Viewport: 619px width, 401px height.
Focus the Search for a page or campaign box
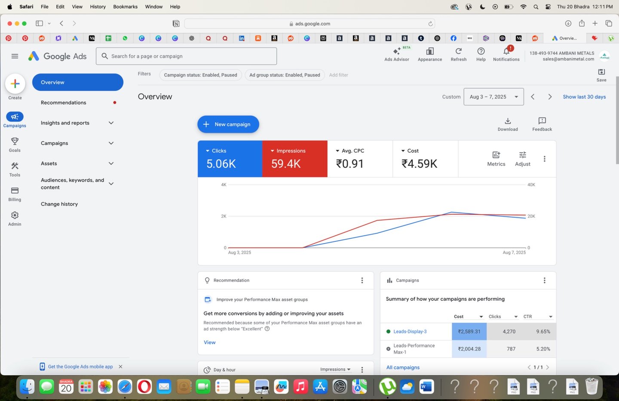pos(186,56)
